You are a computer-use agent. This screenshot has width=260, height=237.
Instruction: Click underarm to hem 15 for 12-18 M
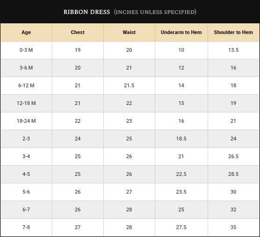coord(181,103)
